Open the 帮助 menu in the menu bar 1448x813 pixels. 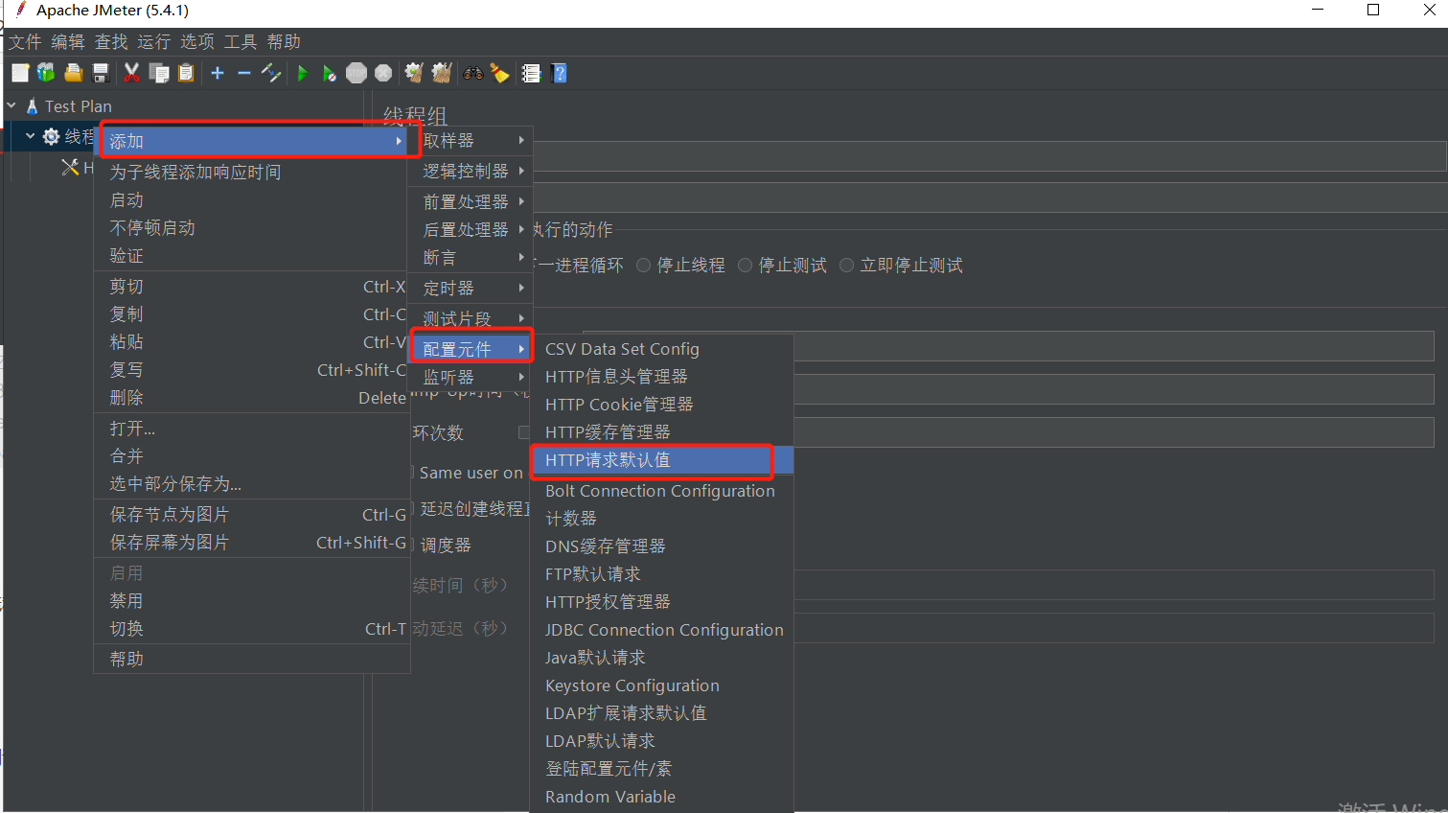[284, 41]
